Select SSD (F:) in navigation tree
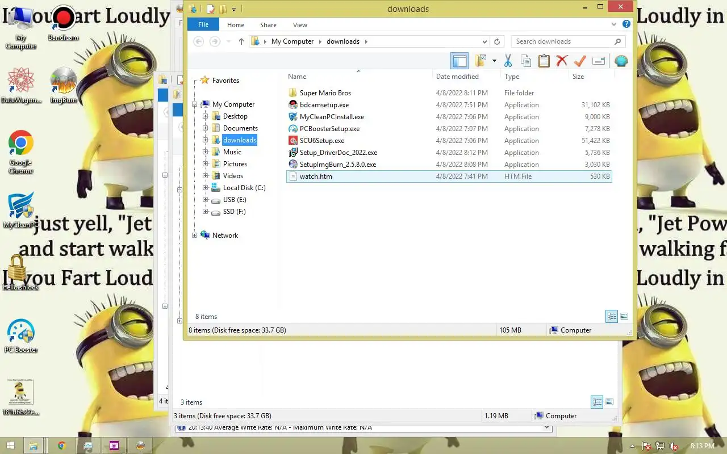 [234, 212]
